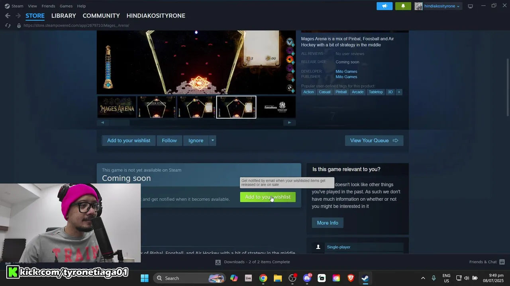Open the Friends menu
The width and height of the screenshot is (510, 286).
point(48,6)
